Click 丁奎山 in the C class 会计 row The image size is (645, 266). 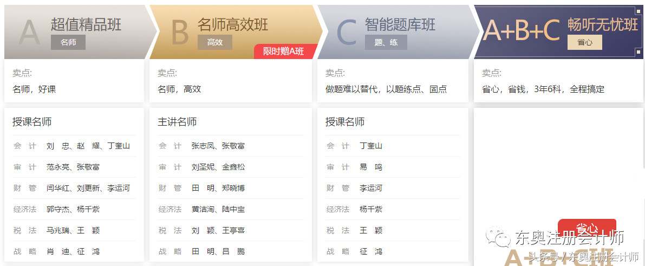pyautogui.click(x=371, y=146)
